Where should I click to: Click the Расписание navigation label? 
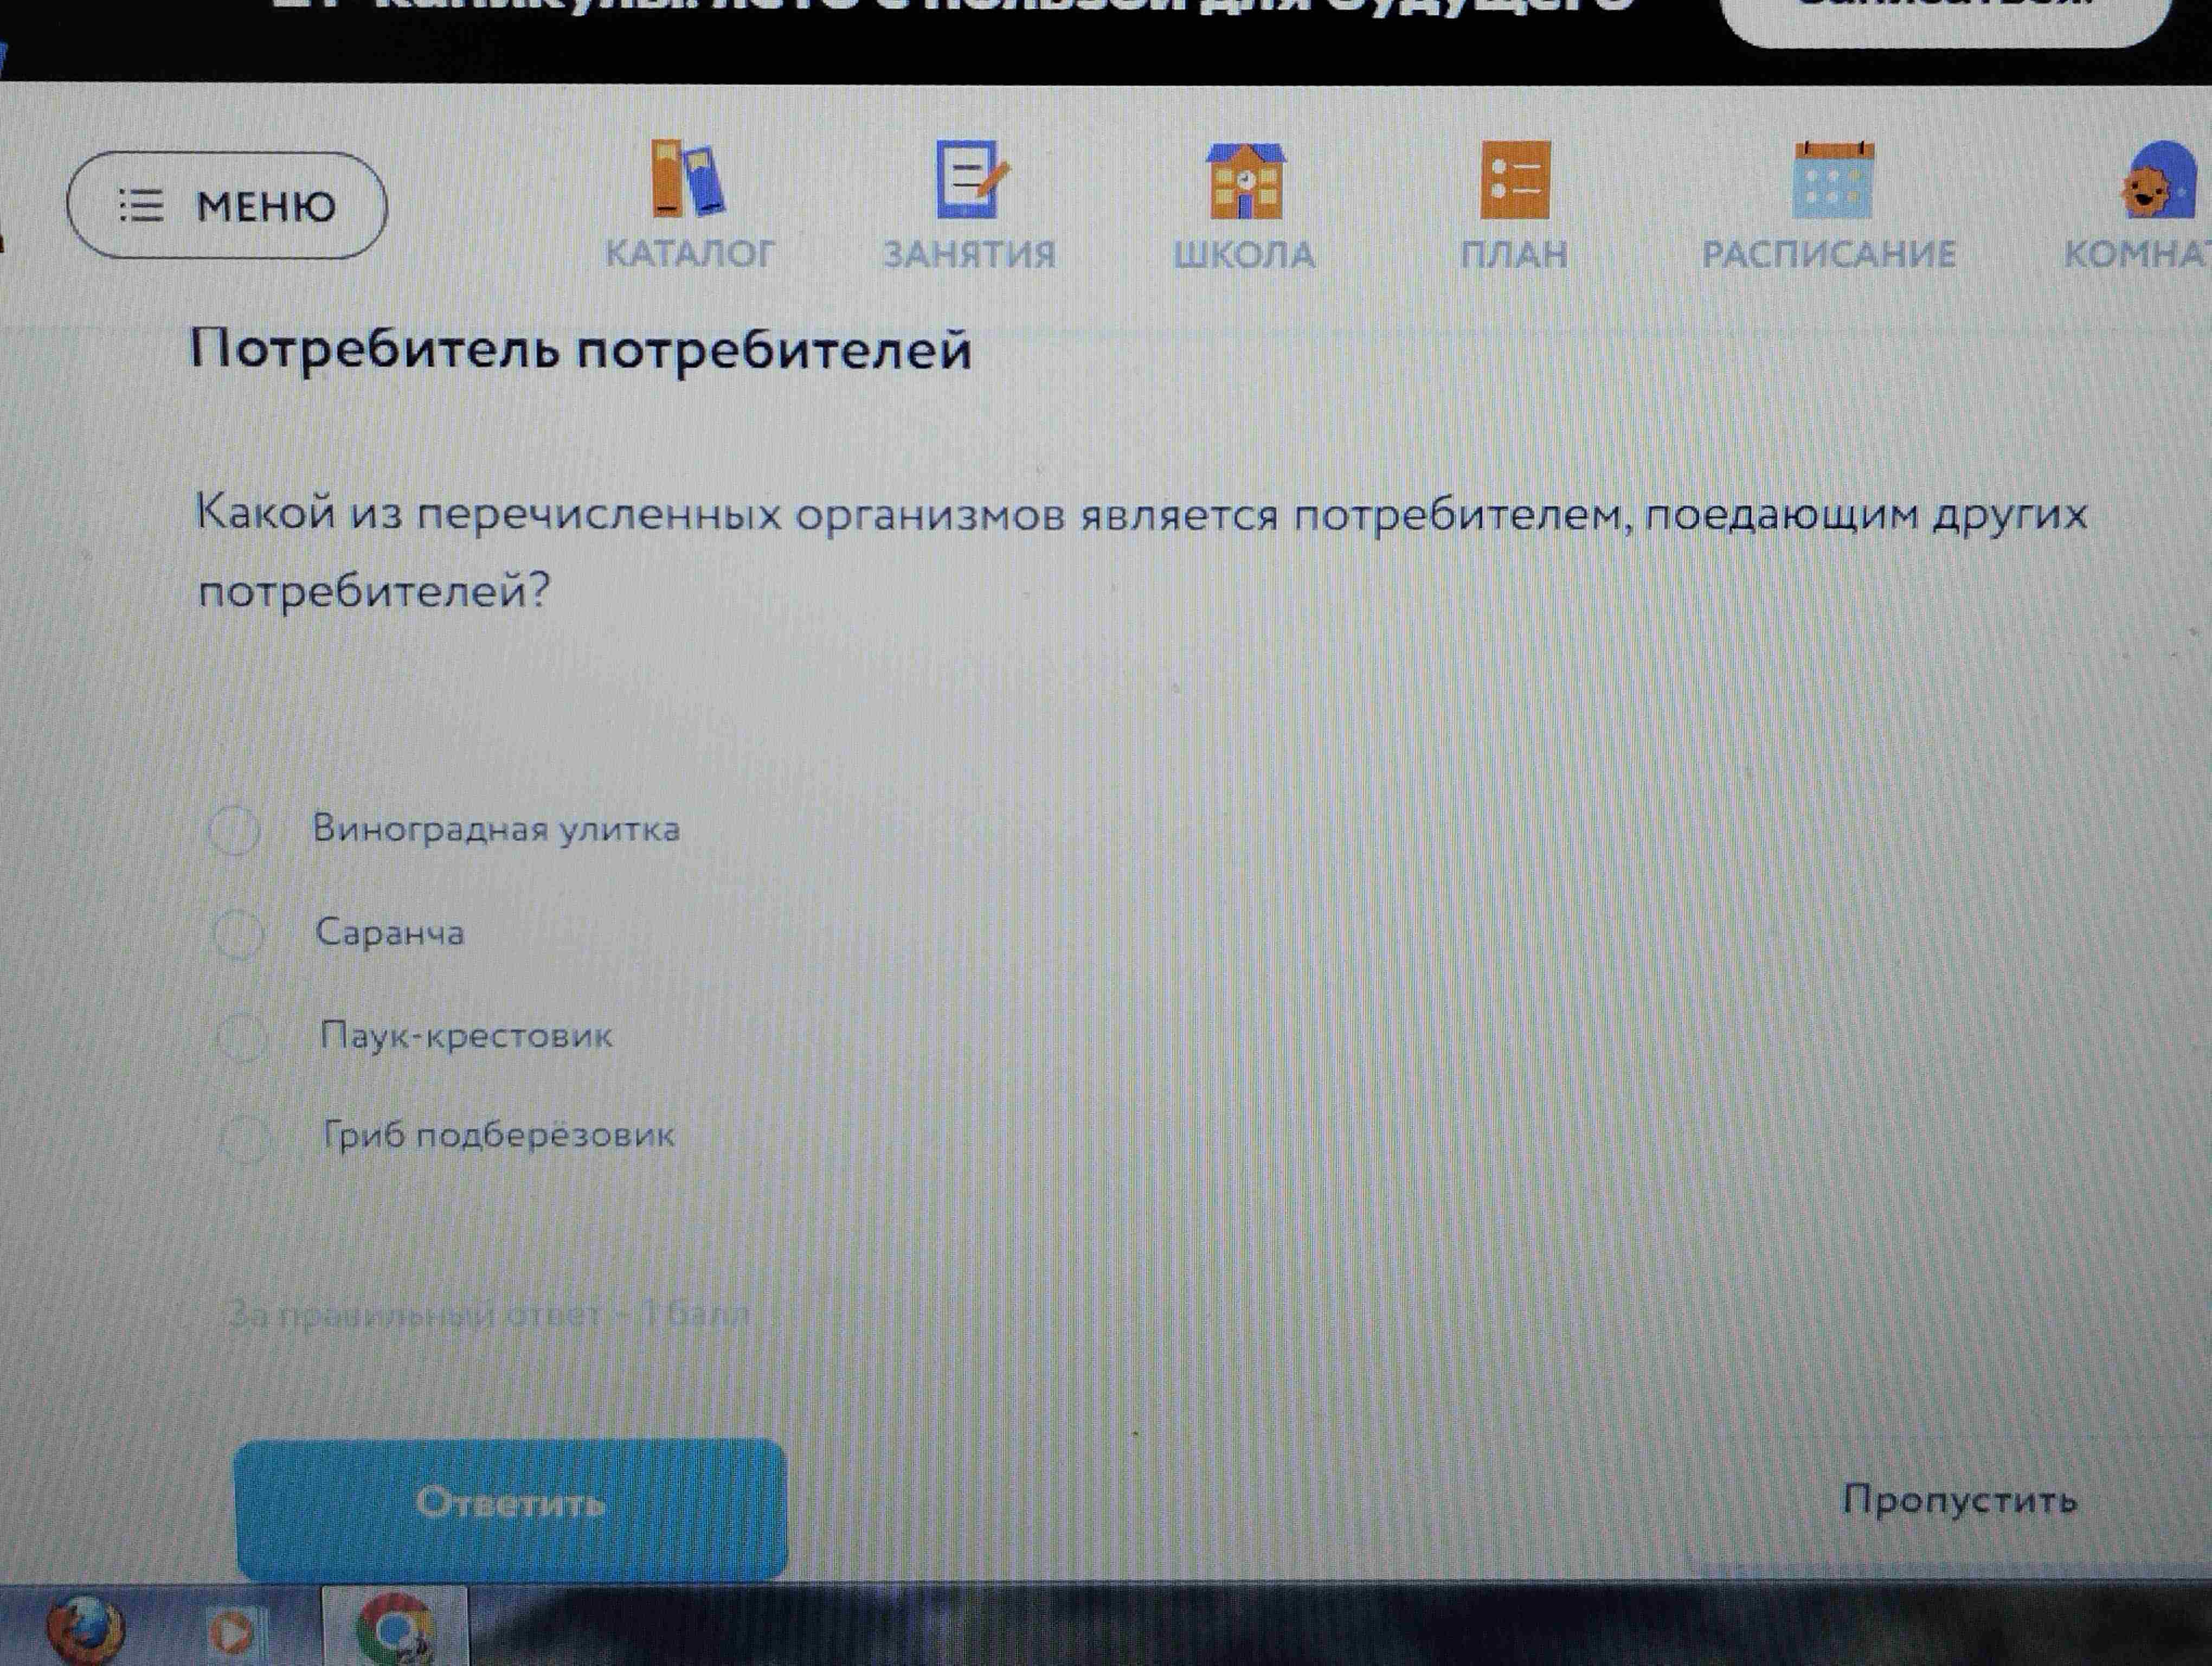click(x=1829, y=254)
